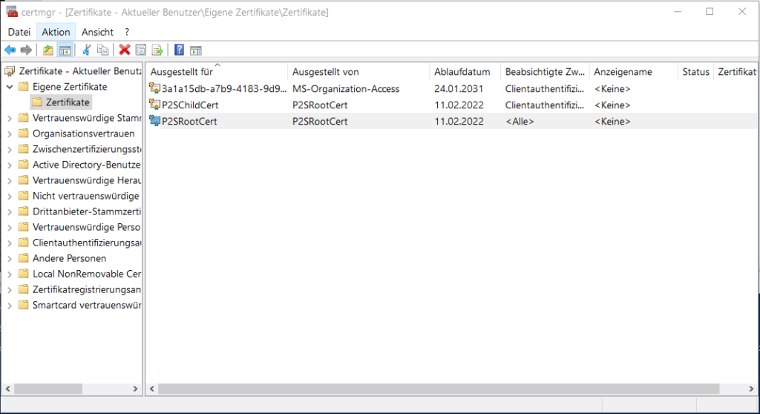Click the Organisationsvertrauen folder icon
The image size is (760, 414).
click(x=23, y=134)
